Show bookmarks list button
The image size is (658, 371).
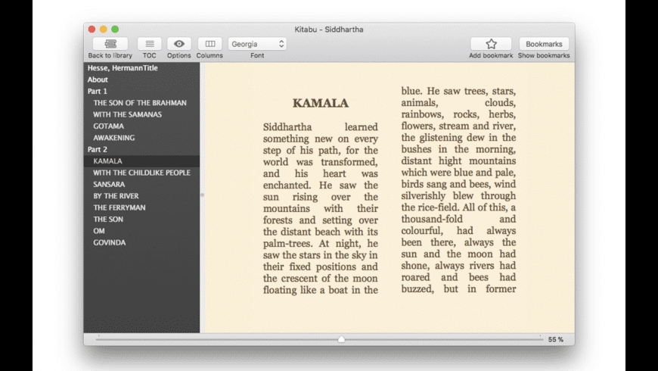pyautogui.click(x=544, y=44)
